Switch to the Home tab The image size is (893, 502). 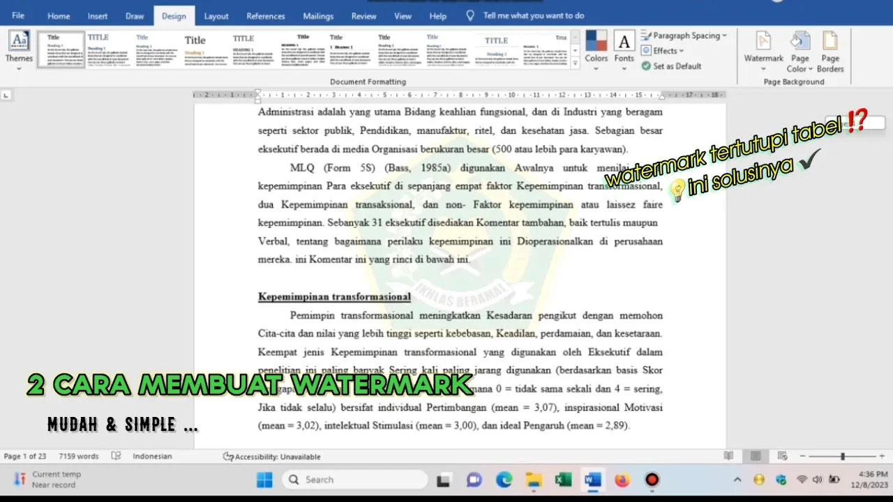(x=59, y=16)
